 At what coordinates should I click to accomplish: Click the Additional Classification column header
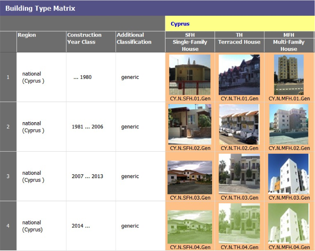(134, 39)
